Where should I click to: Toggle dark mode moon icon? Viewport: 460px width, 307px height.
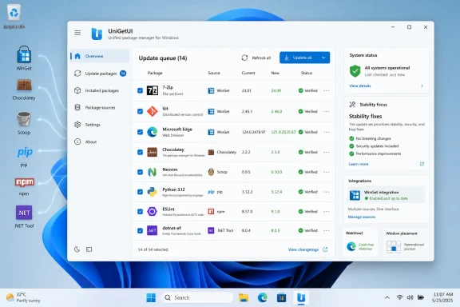click(x=77, y=249)
